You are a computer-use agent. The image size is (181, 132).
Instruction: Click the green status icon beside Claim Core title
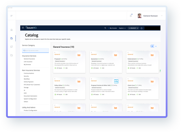(135, 85)
